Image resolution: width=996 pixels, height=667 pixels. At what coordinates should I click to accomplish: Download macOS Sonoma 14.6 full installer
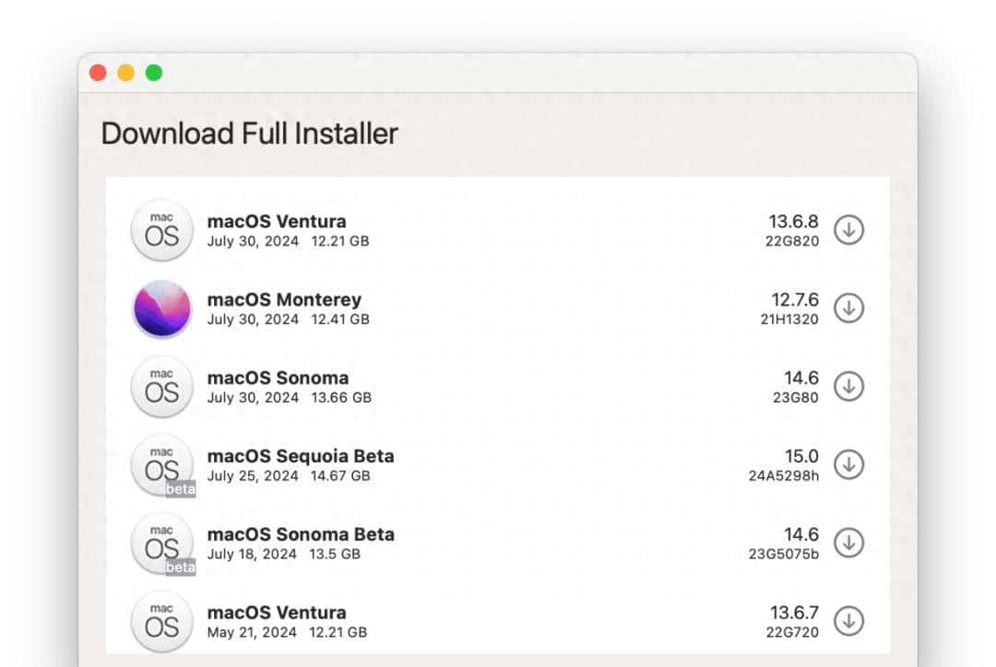click(x=848, y=387)
